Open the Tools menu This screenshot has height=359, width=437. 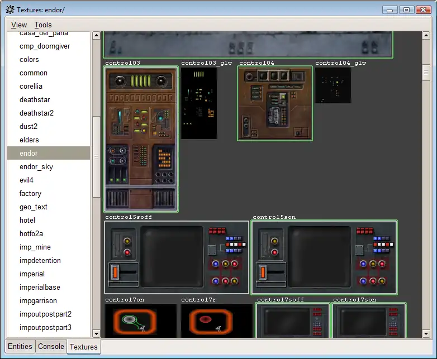43,25
